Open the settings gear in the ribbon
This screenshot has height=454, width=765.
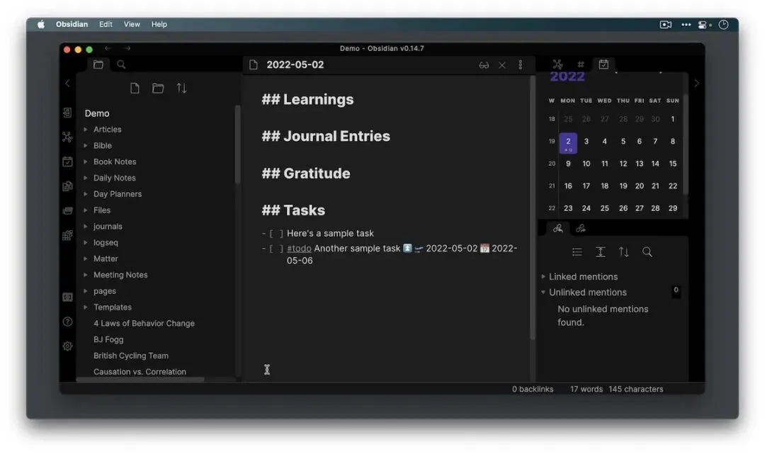click(67, 346)
